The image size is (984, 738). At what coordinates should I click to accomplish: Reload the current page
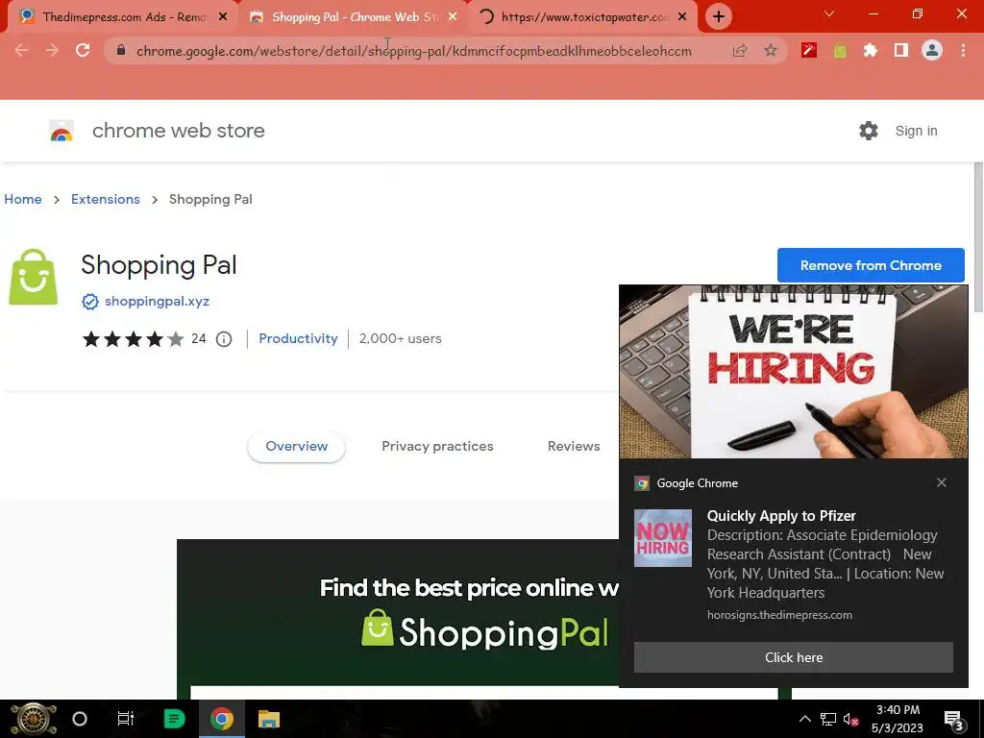[83, 50]
